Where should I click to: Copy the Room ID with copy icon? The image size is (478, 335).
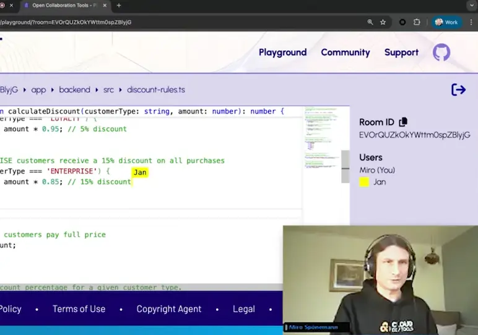403,122
